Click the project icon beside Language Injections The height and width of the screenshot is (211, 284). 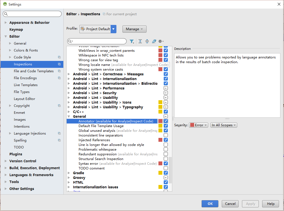[x=59, y=133]
